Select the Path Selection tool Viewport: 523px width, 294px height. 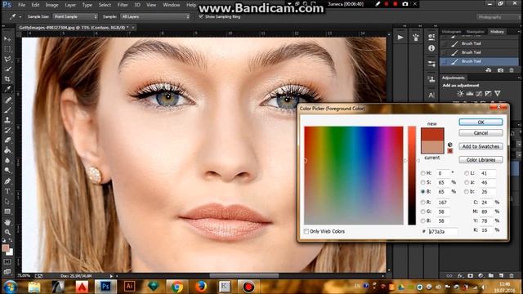click(7, 202)
